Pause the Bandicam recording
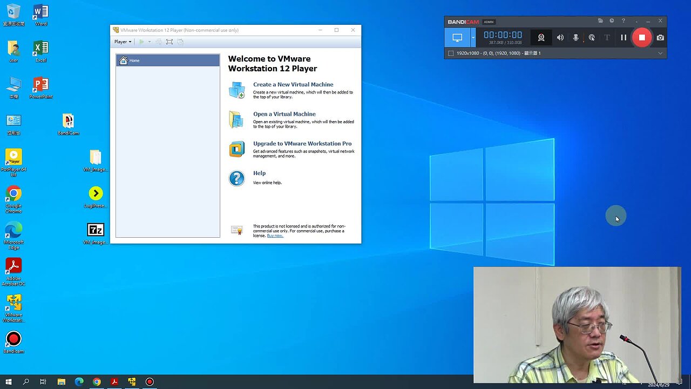The width and height of the screenshot is (691, 389). [624, 38]
